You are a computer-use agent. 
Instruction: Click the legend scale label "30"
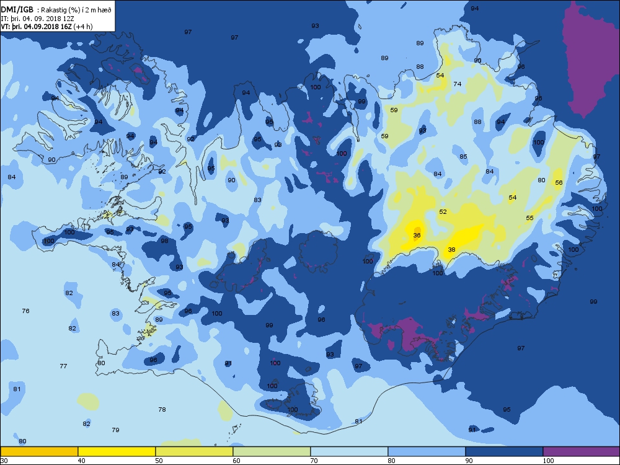(4, 461)
